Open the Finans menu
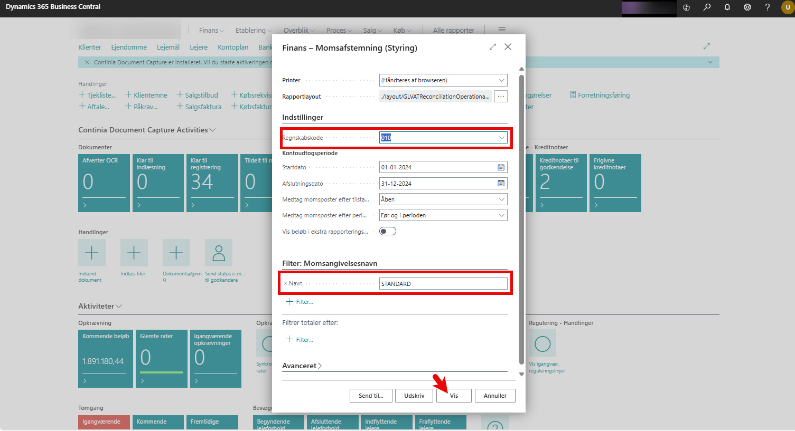The height and width of the screenshot is (431, 795). pyautogui.click(x=211, y=31)
